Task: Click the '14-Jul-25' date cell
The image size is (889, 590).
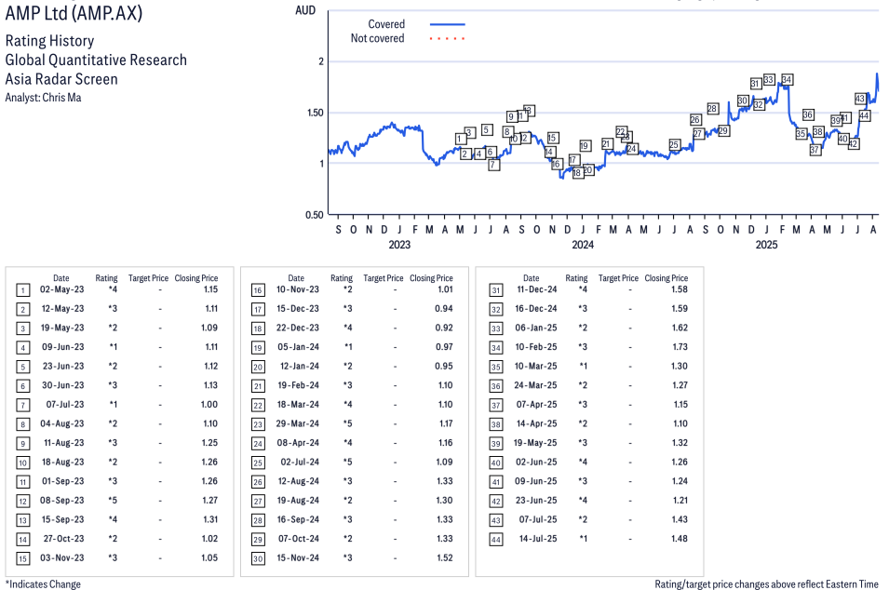Action: click(538, 539)
